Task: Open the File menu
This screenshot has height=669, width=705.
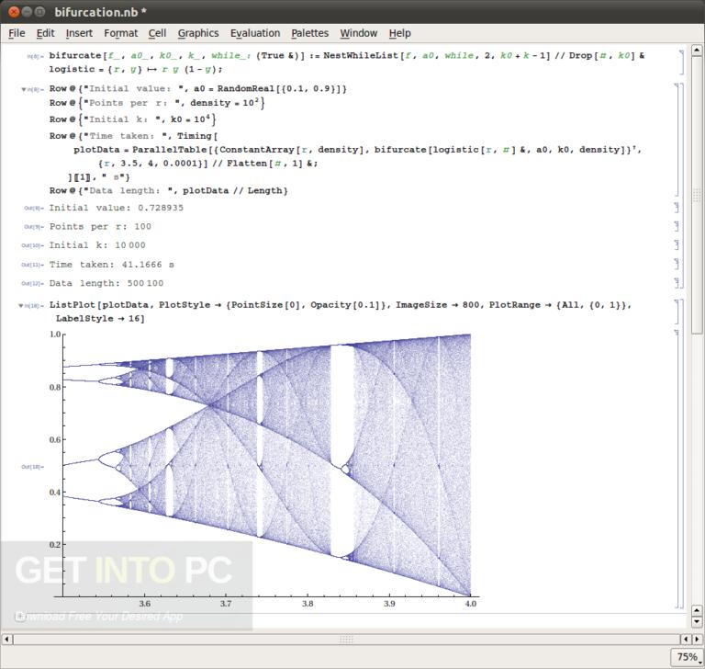Action: [x=17, y=33]
